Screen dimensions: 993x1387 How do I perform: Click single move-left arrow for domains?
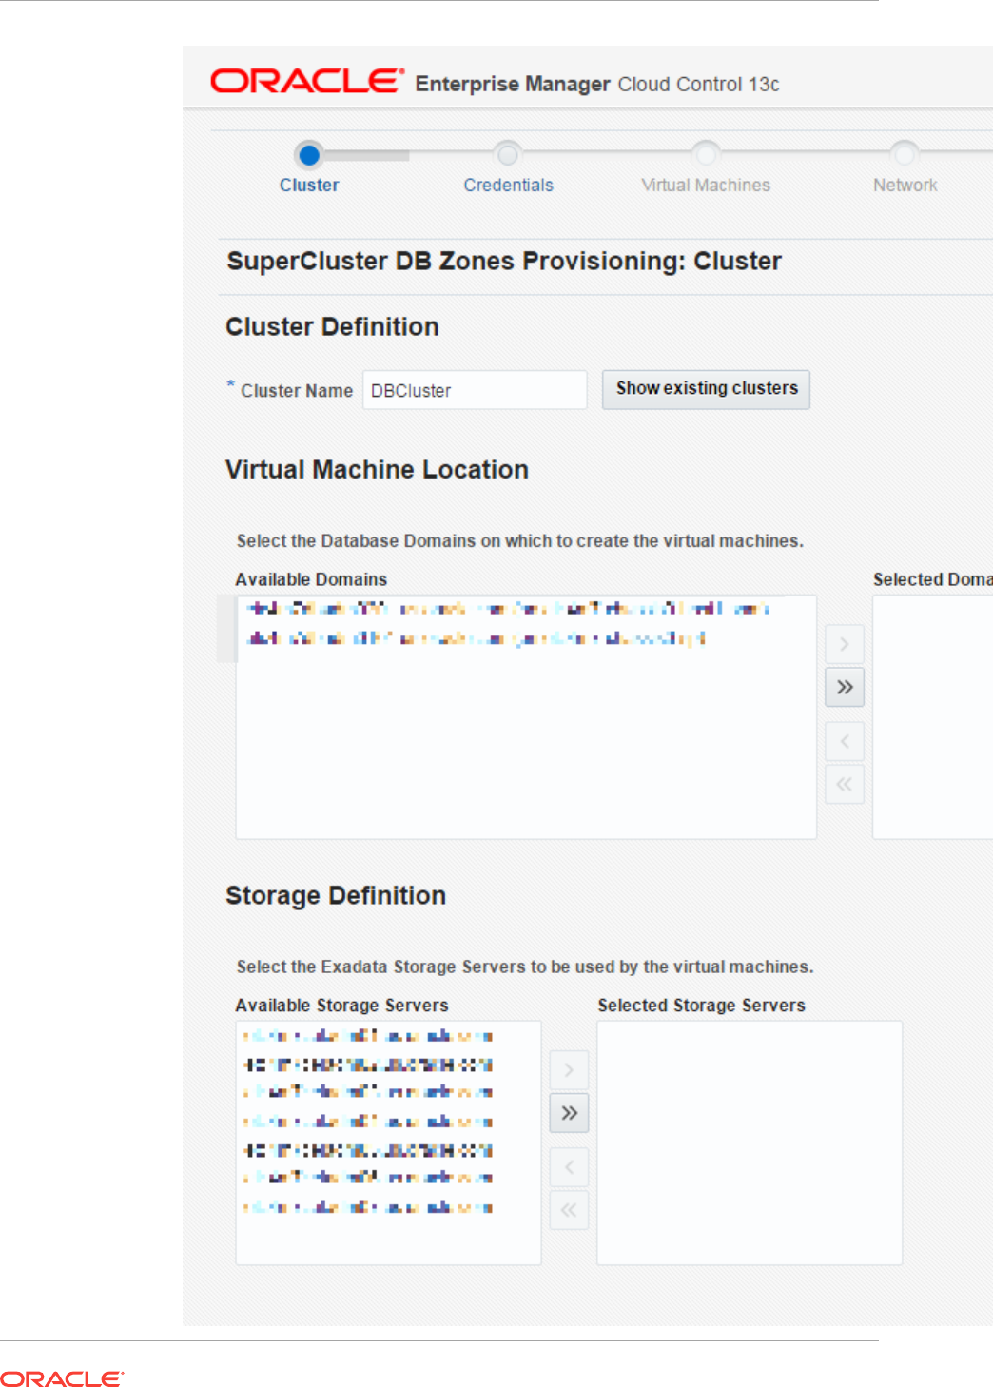click(845, 741)
